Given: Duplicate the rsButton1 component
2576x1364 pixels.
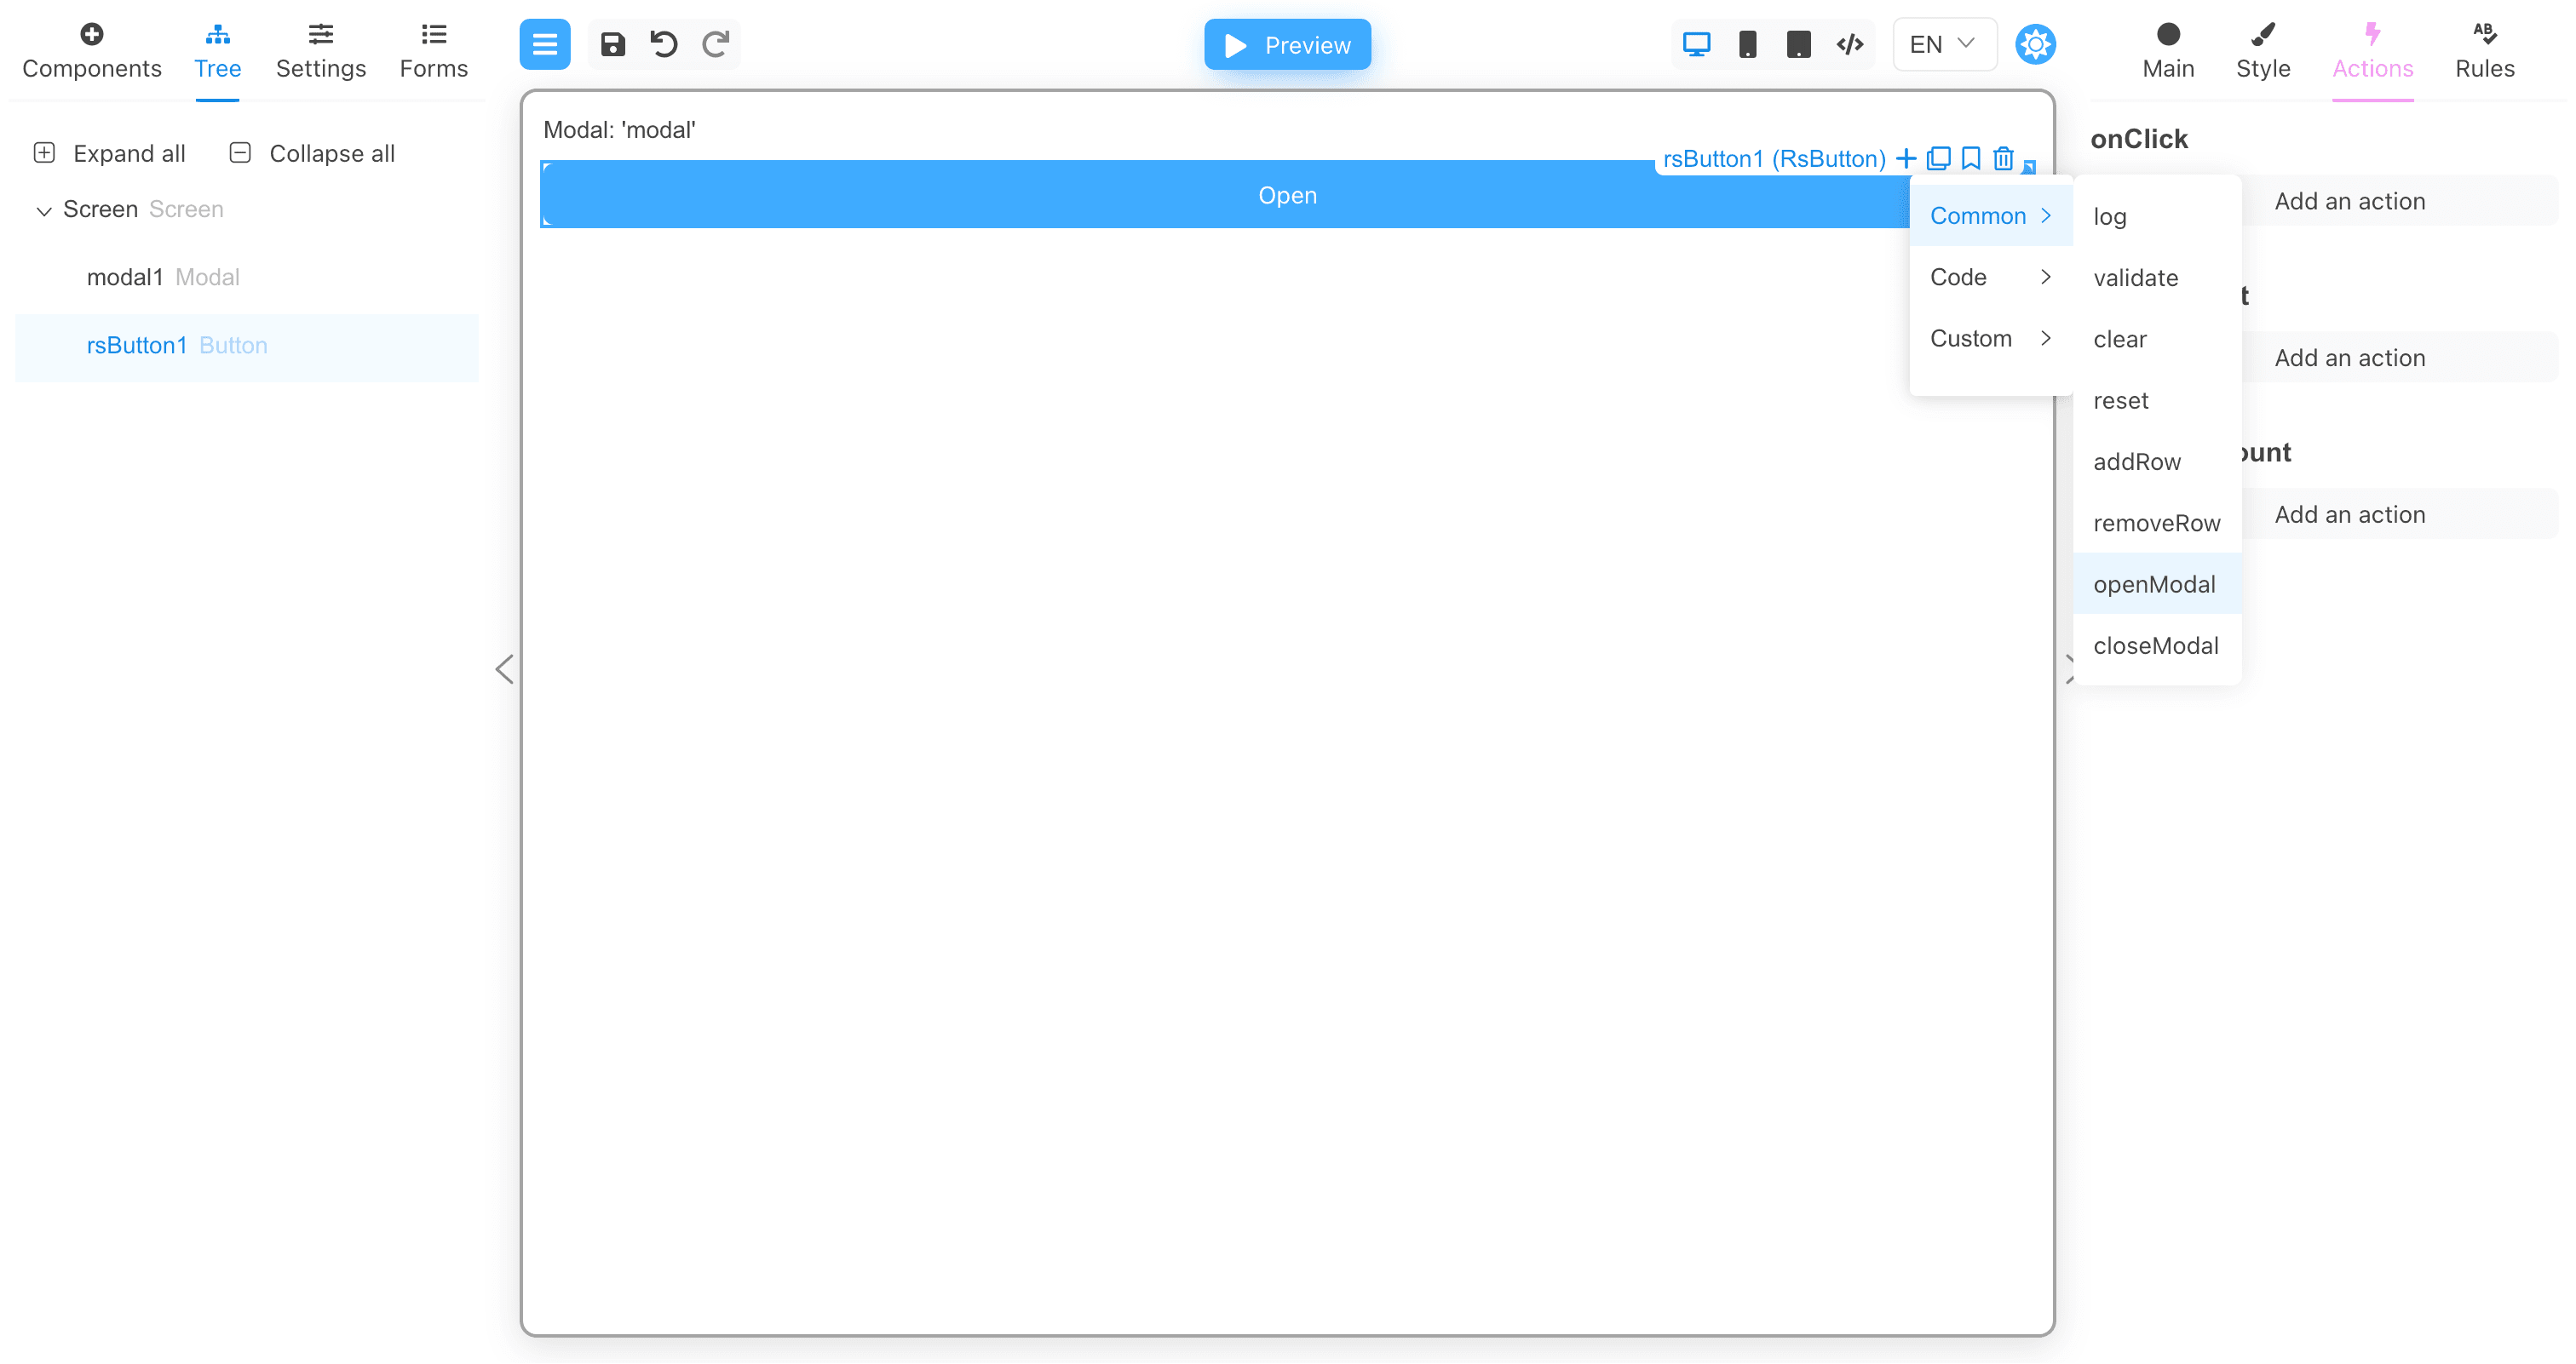Looking at the screenshot, I should coord(1938,158).
